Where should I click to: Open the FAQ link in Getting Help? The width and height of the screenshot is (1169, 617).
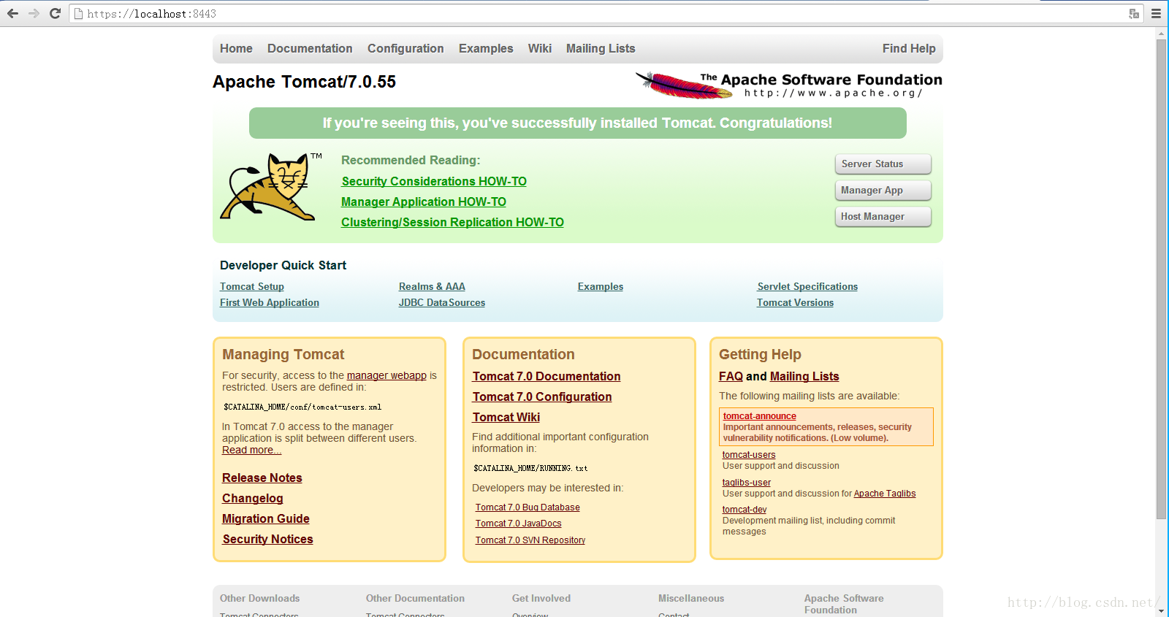click(x=731, y=376)
